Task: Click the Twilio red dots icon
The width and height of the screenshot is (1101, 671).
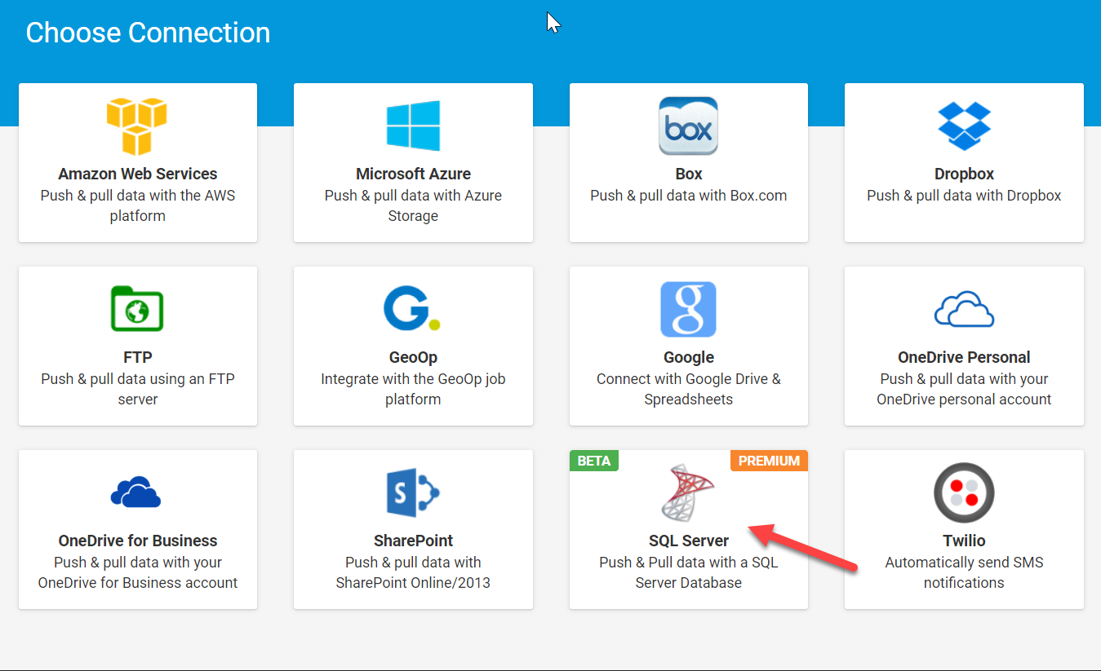Action: click(x=964, y=492)
